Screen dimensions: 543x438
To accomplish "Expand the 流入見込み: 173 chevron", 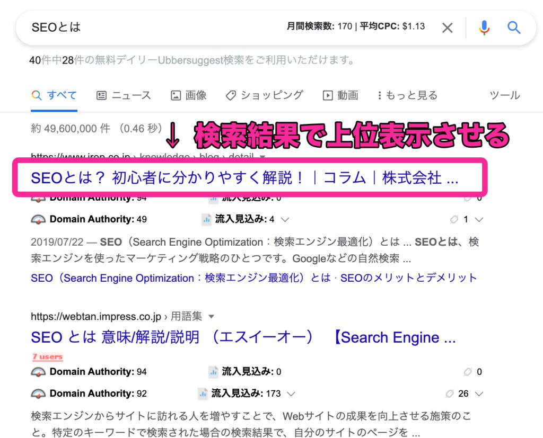I will (291, 394).
